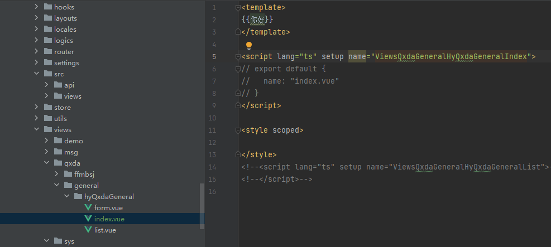Click the src folder icon
This screenshot has height=247, width=551.
[x=48, y=74]
